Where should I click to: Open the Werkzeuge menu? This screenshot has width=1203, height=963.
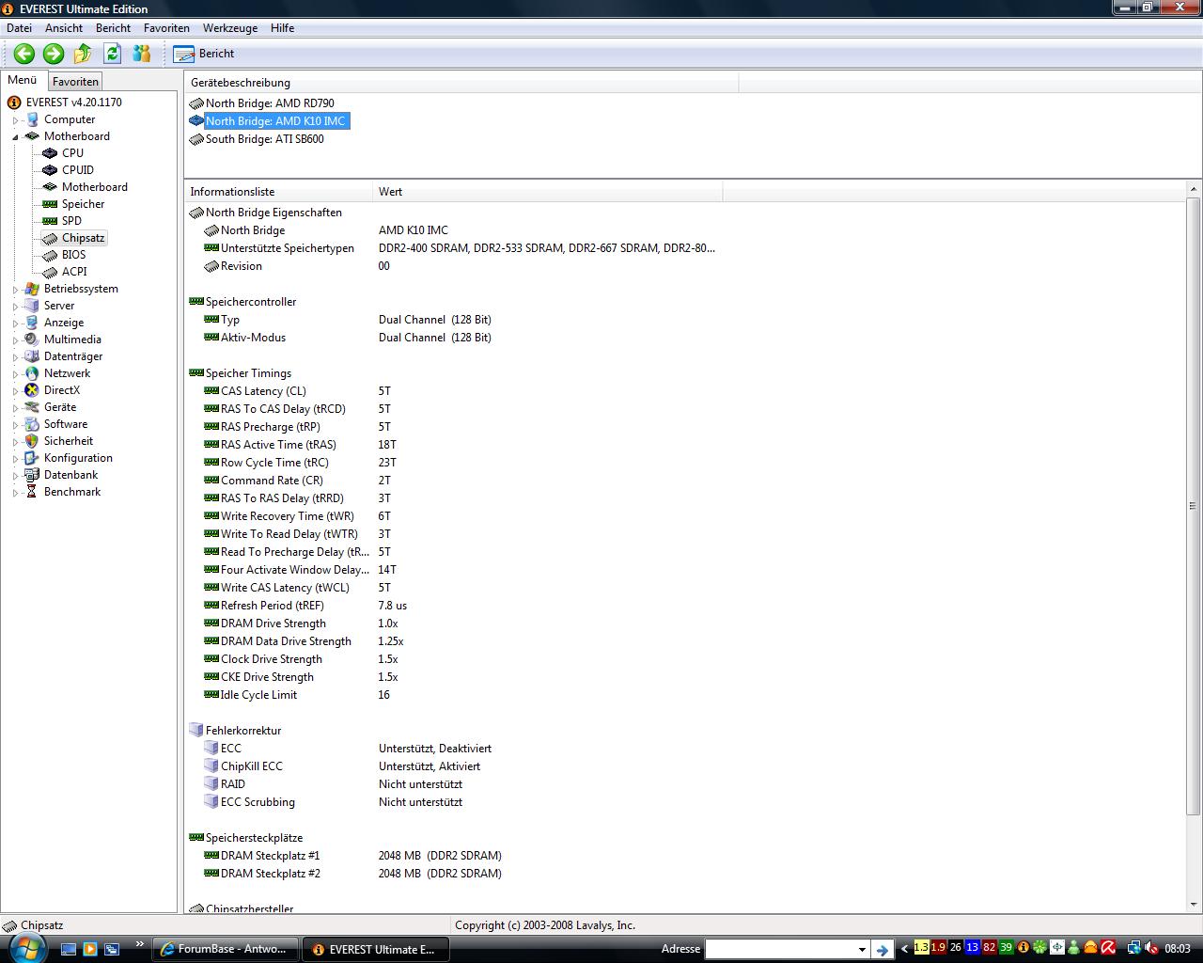click(229, 28)
